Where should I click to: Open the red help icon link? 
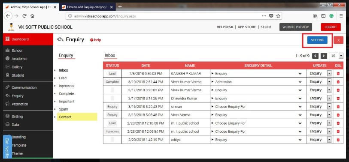click(x=95, y=40)
